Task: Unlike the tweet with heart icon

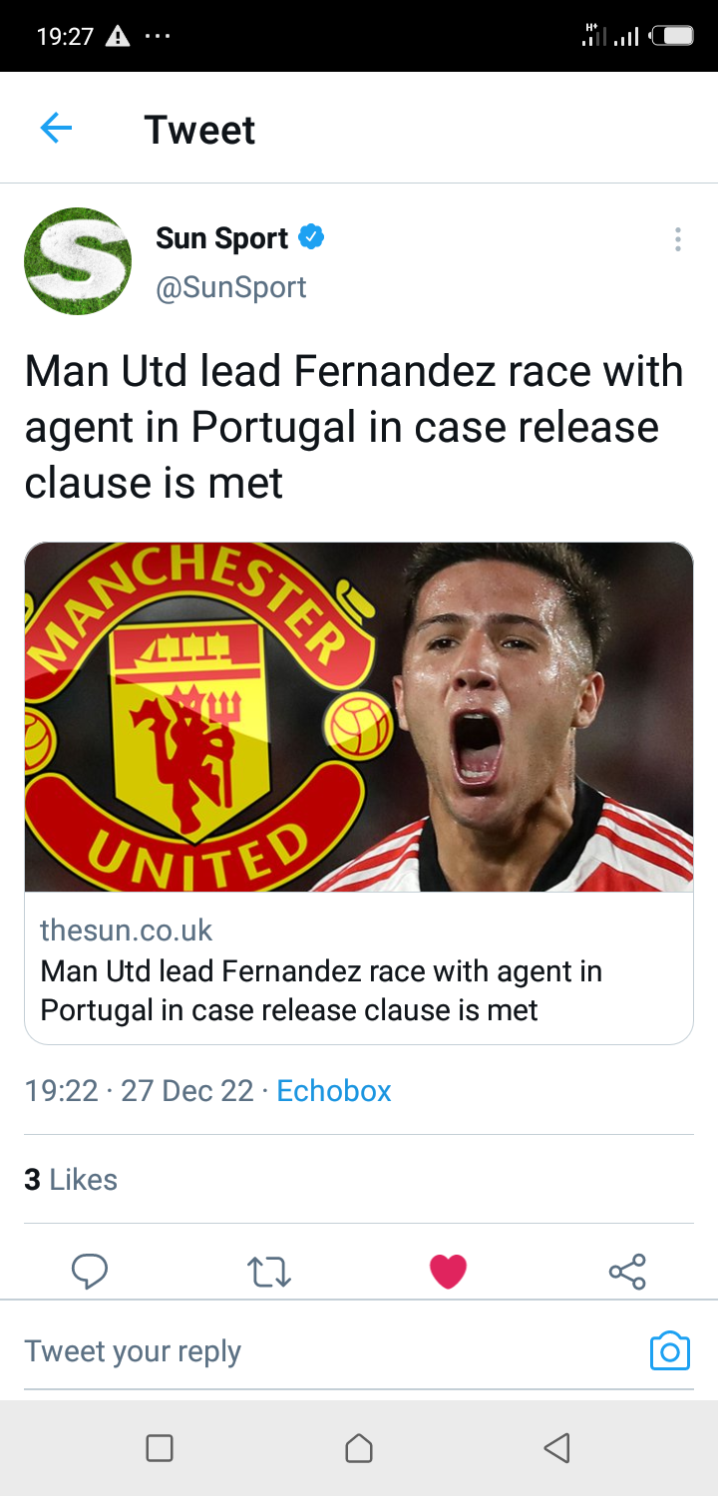Action: point(448,1271)
